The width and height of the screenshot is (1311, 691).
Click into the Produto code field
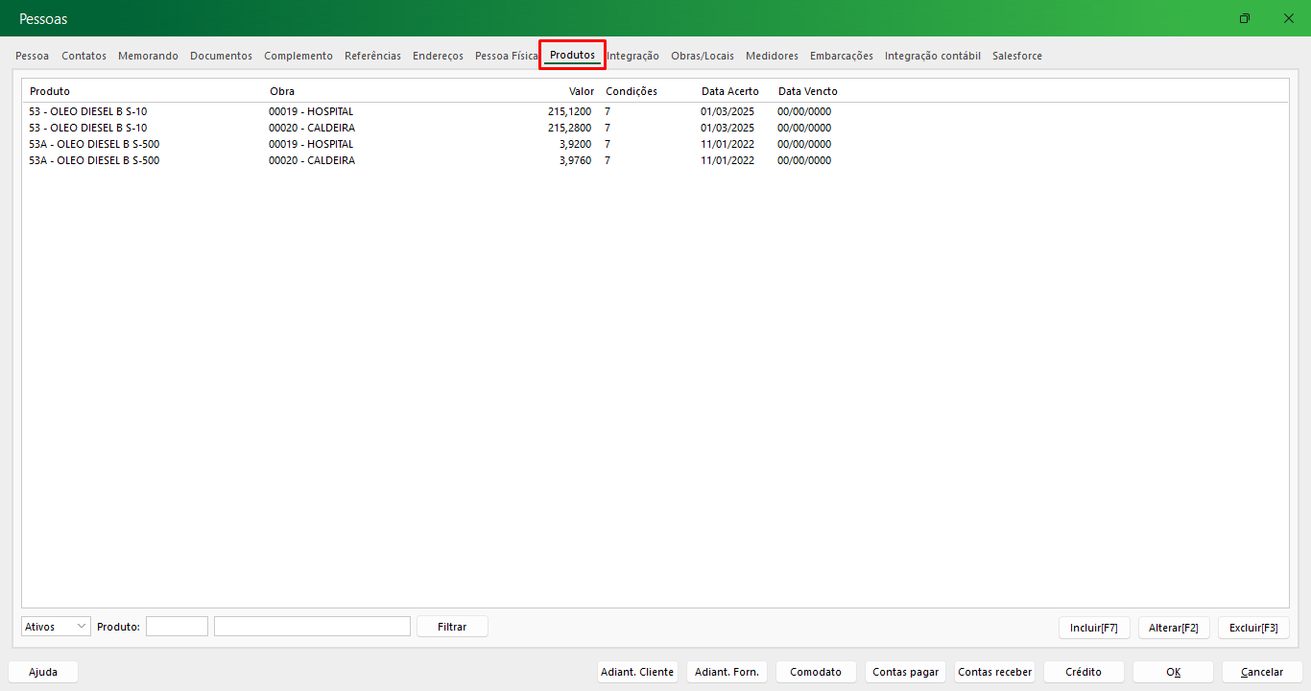[x=177, y=627]
